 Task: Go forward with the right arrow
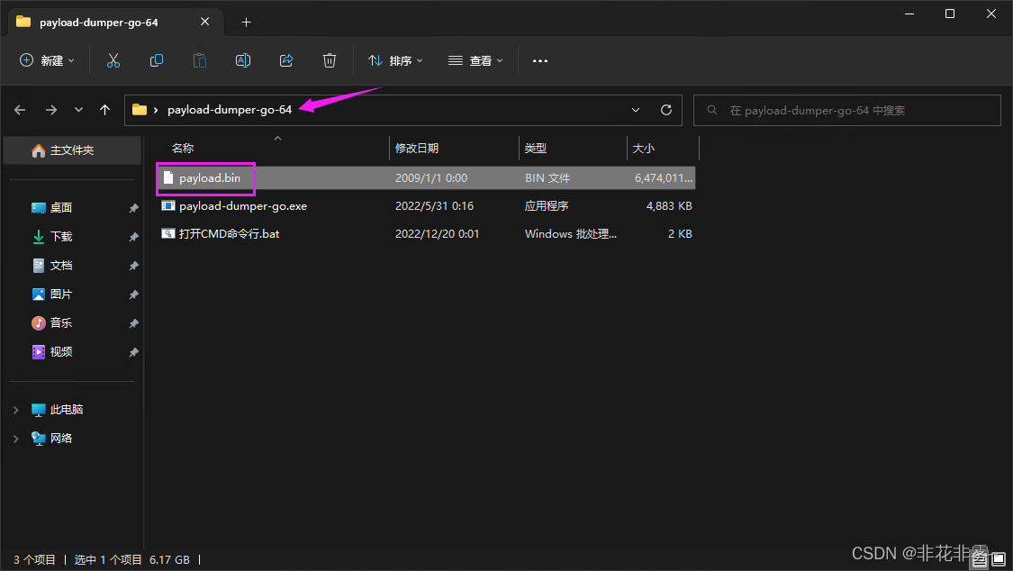click(51, 110)
